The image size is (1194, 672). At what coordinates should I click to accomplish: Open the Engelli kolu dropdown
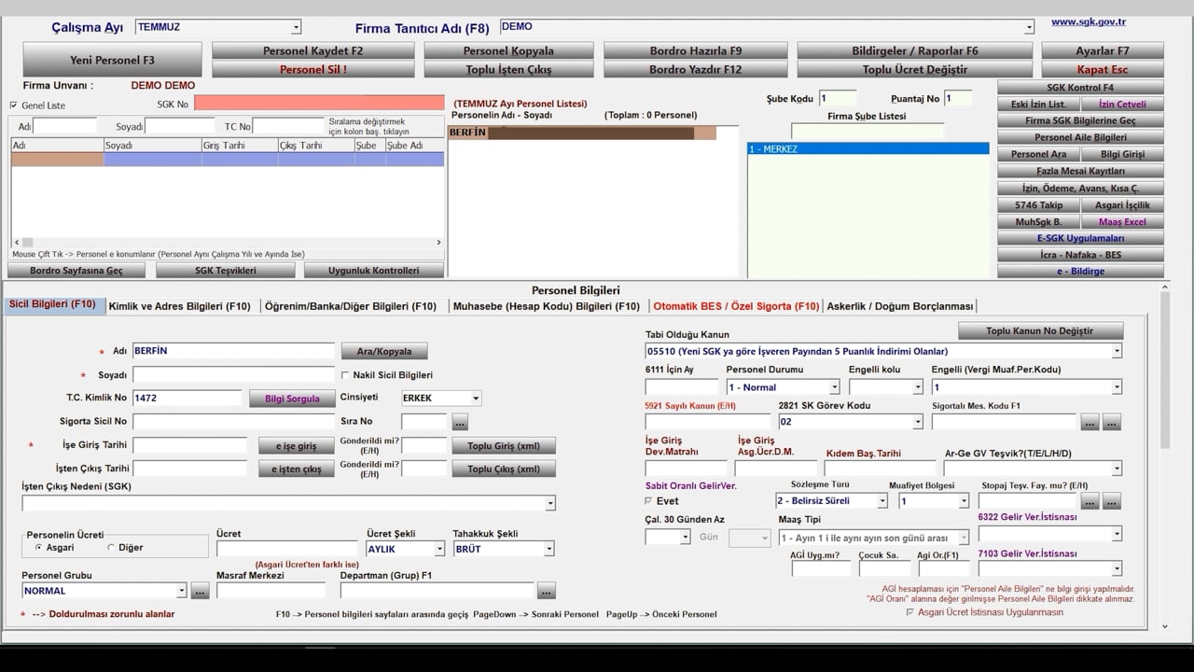click(918, 387)
